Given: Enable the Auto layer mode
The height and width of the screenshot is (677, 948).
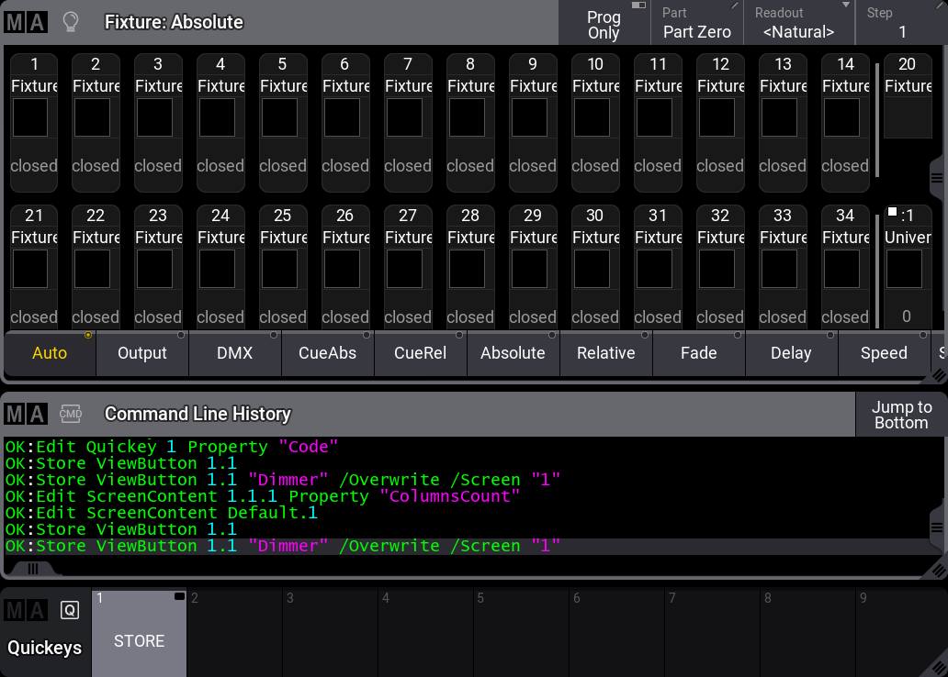Looking at the screenshot, I should (50, 353).
